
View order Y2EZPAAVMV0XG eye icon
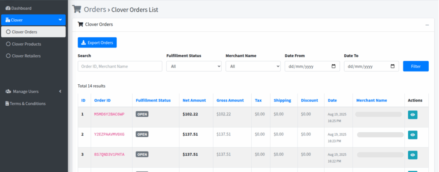click(x=413, y=135)
